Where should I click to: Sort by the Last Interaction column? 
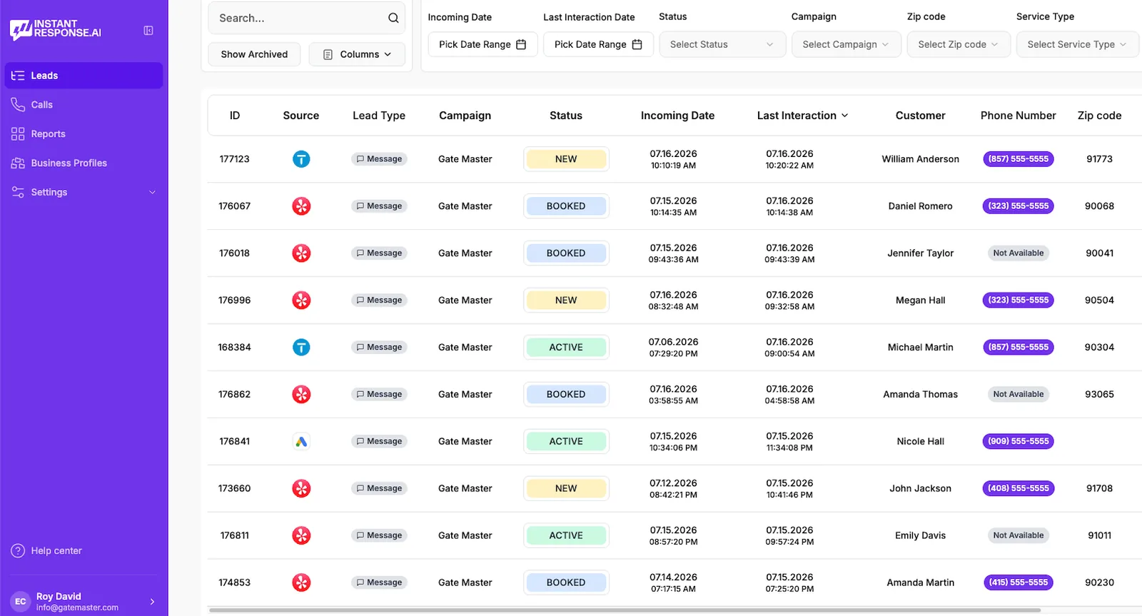(802, 116)
